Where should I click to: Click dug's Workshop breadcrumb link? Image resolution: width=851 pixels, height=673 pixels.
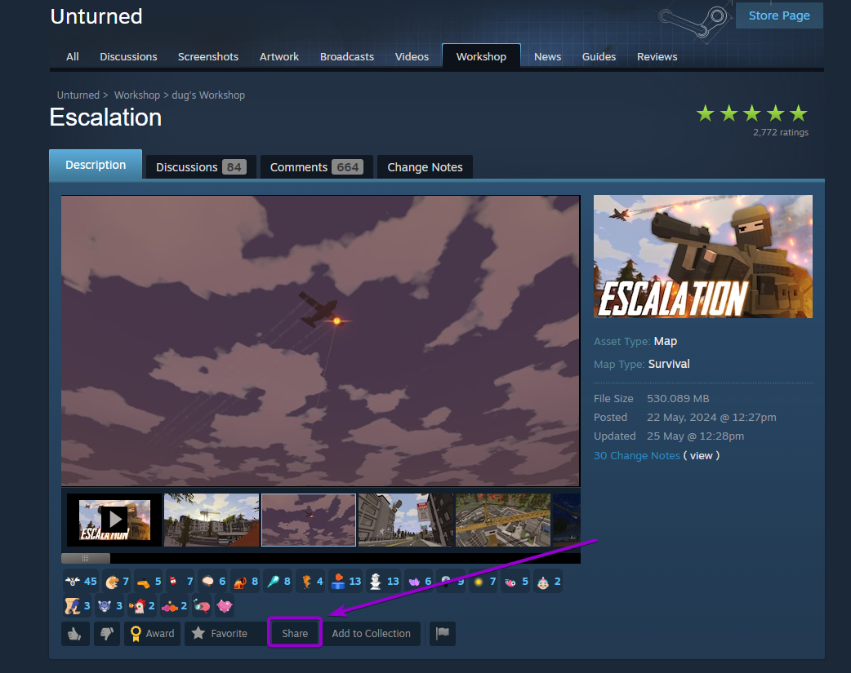[x=208, y=95]
